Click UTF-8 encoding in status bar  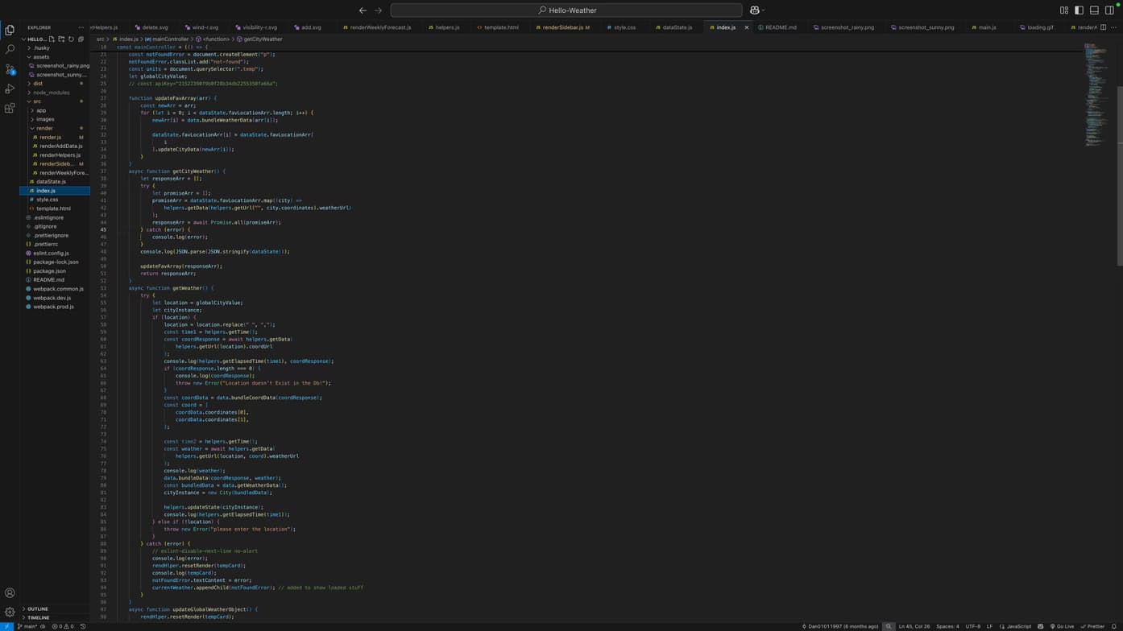pos(973,626)
